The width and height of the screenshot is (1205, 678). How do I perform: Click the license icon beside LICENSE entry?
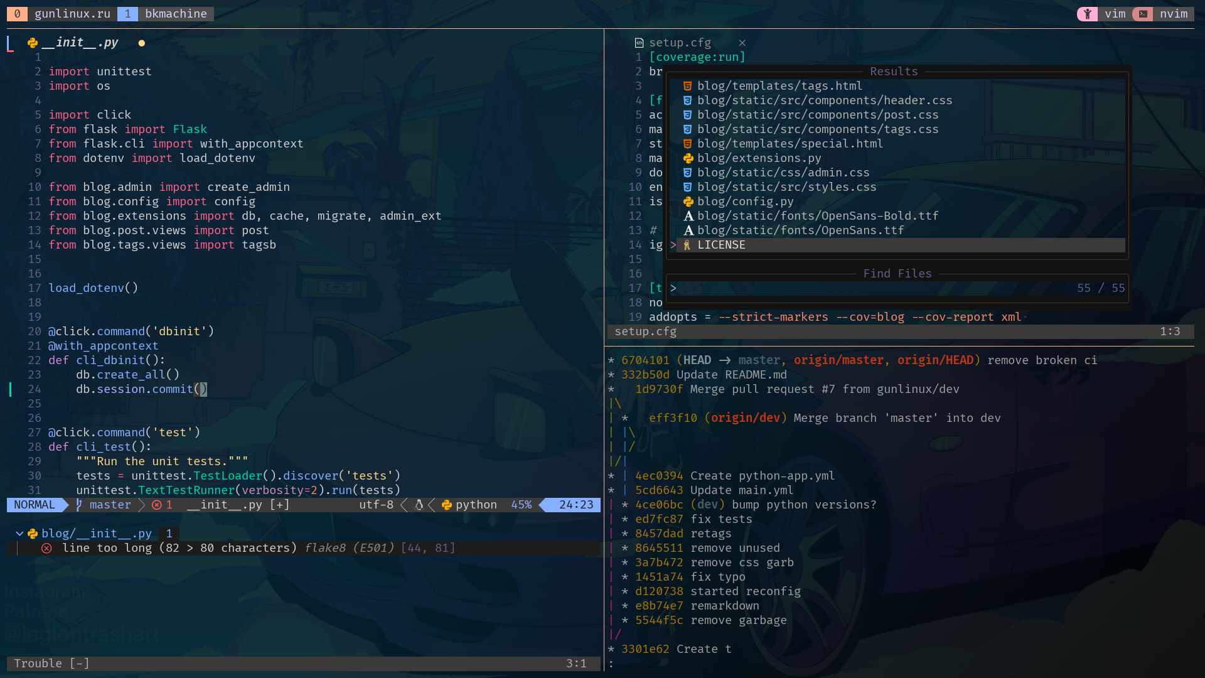(x=687, y=245)
